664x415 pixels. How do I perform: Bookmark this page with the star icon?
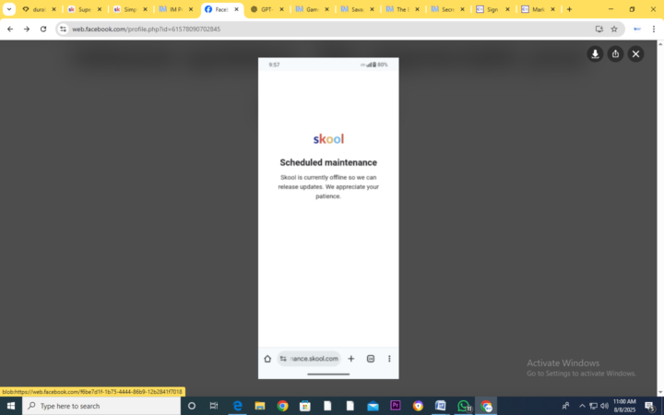pos(614,29)
